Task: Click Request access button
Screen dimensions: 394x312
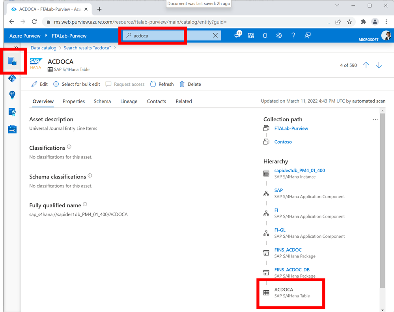Action: click(x=125, y=84)
